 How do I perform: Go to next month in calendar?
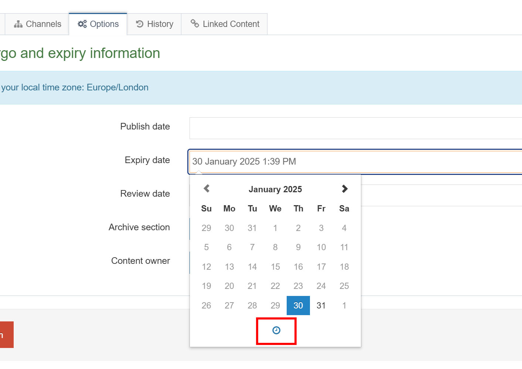coord(344,189)
